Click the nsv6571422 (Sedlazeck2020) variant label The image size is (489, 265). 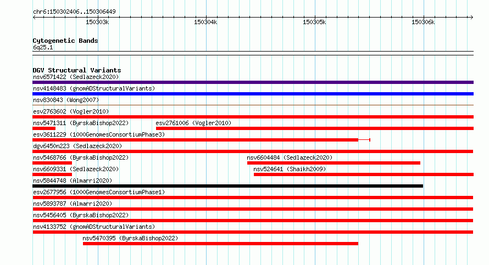click(x=76, y=77)
